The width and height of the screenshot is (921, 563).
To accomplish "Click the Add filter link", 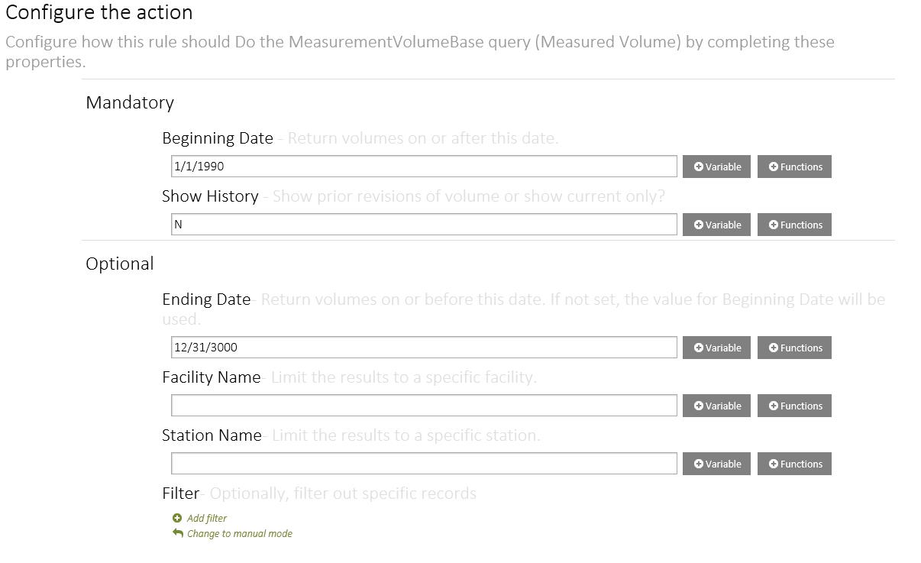I will point(206,518).
